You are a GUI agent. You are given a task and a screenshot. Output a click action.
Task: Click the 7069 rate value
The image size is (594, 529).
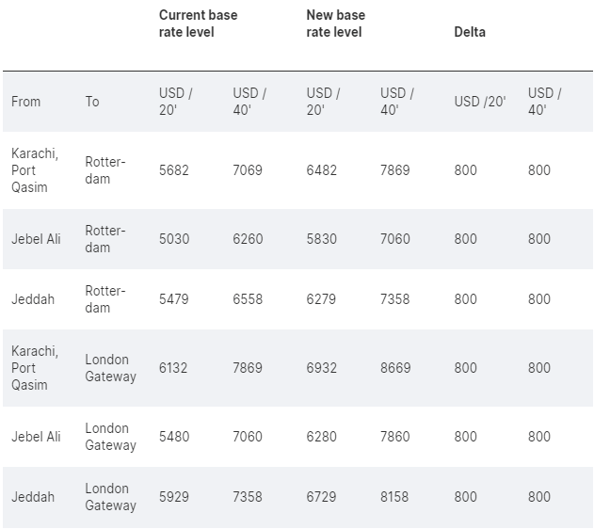coord(248,170)
